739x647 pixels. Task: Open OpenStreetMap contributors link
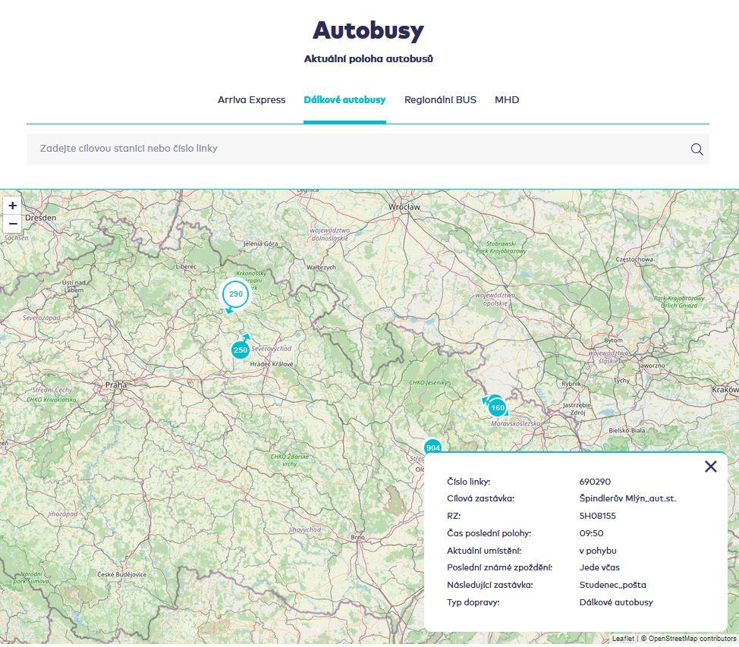693,639
